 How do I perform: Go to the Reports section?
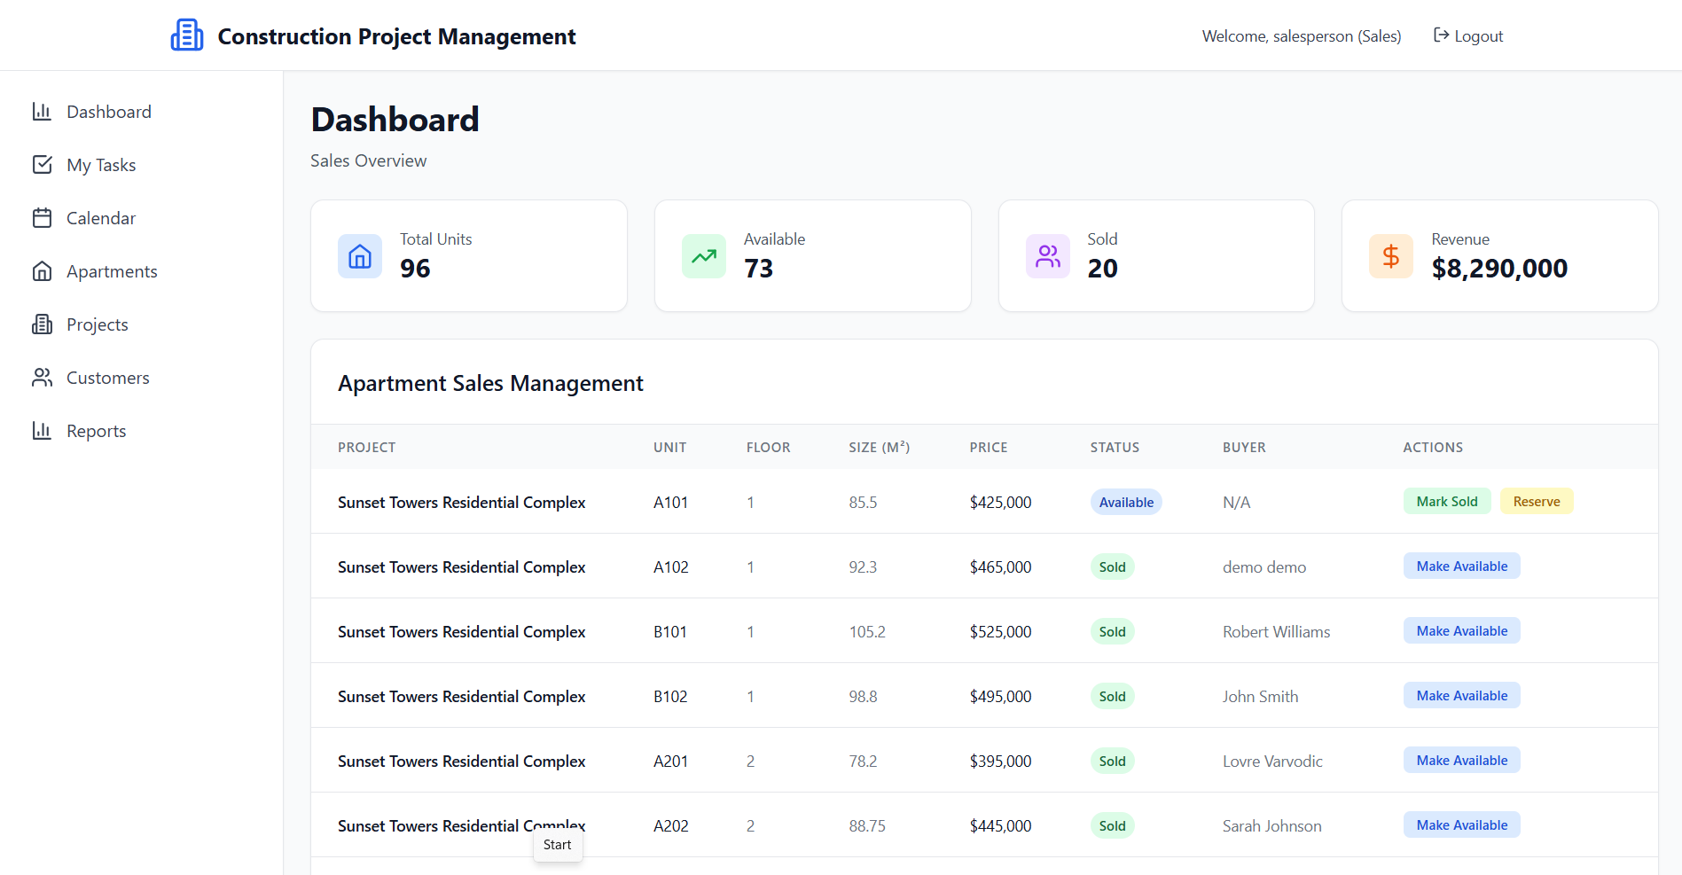tap(96, 431)
